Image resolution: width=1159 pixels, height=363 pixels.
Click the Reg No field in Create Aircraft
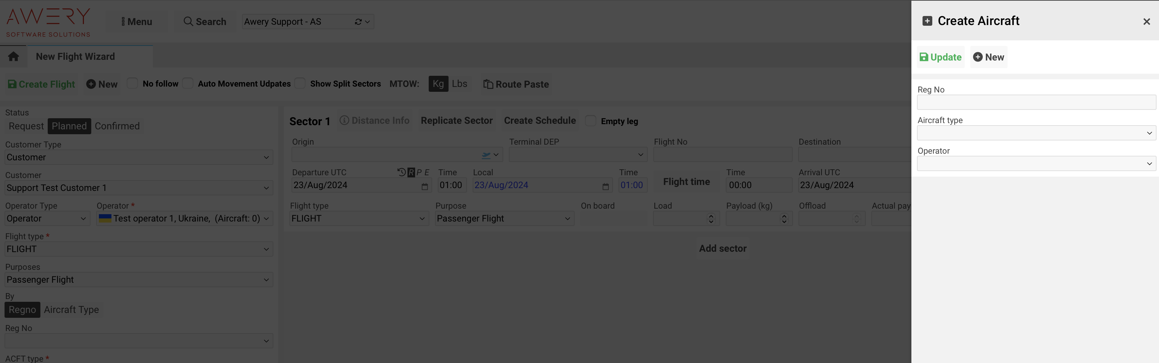coord(1036,103)
